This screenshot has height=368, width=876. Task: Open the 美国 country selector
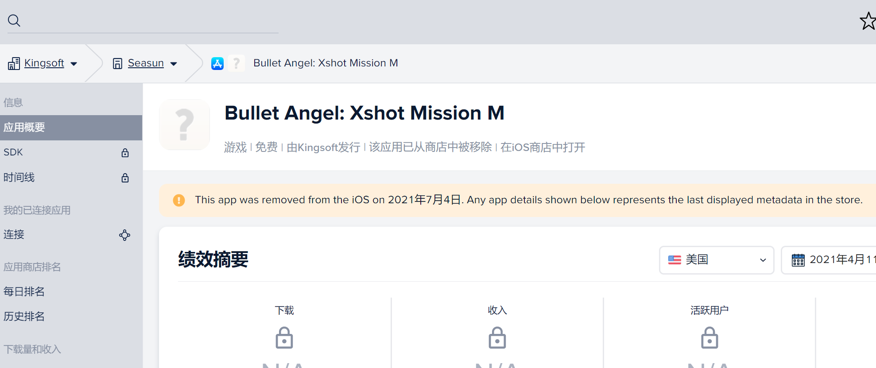click(717, 260)
